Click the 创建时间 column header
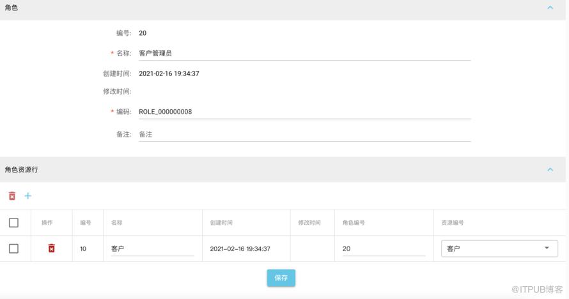Screen dimensions: 569x299 point(221,222)
